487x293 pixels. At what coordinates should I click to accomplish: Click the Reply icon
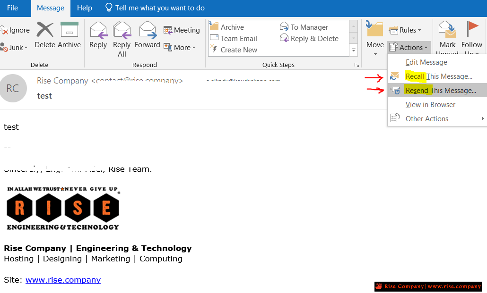point(98,30)
